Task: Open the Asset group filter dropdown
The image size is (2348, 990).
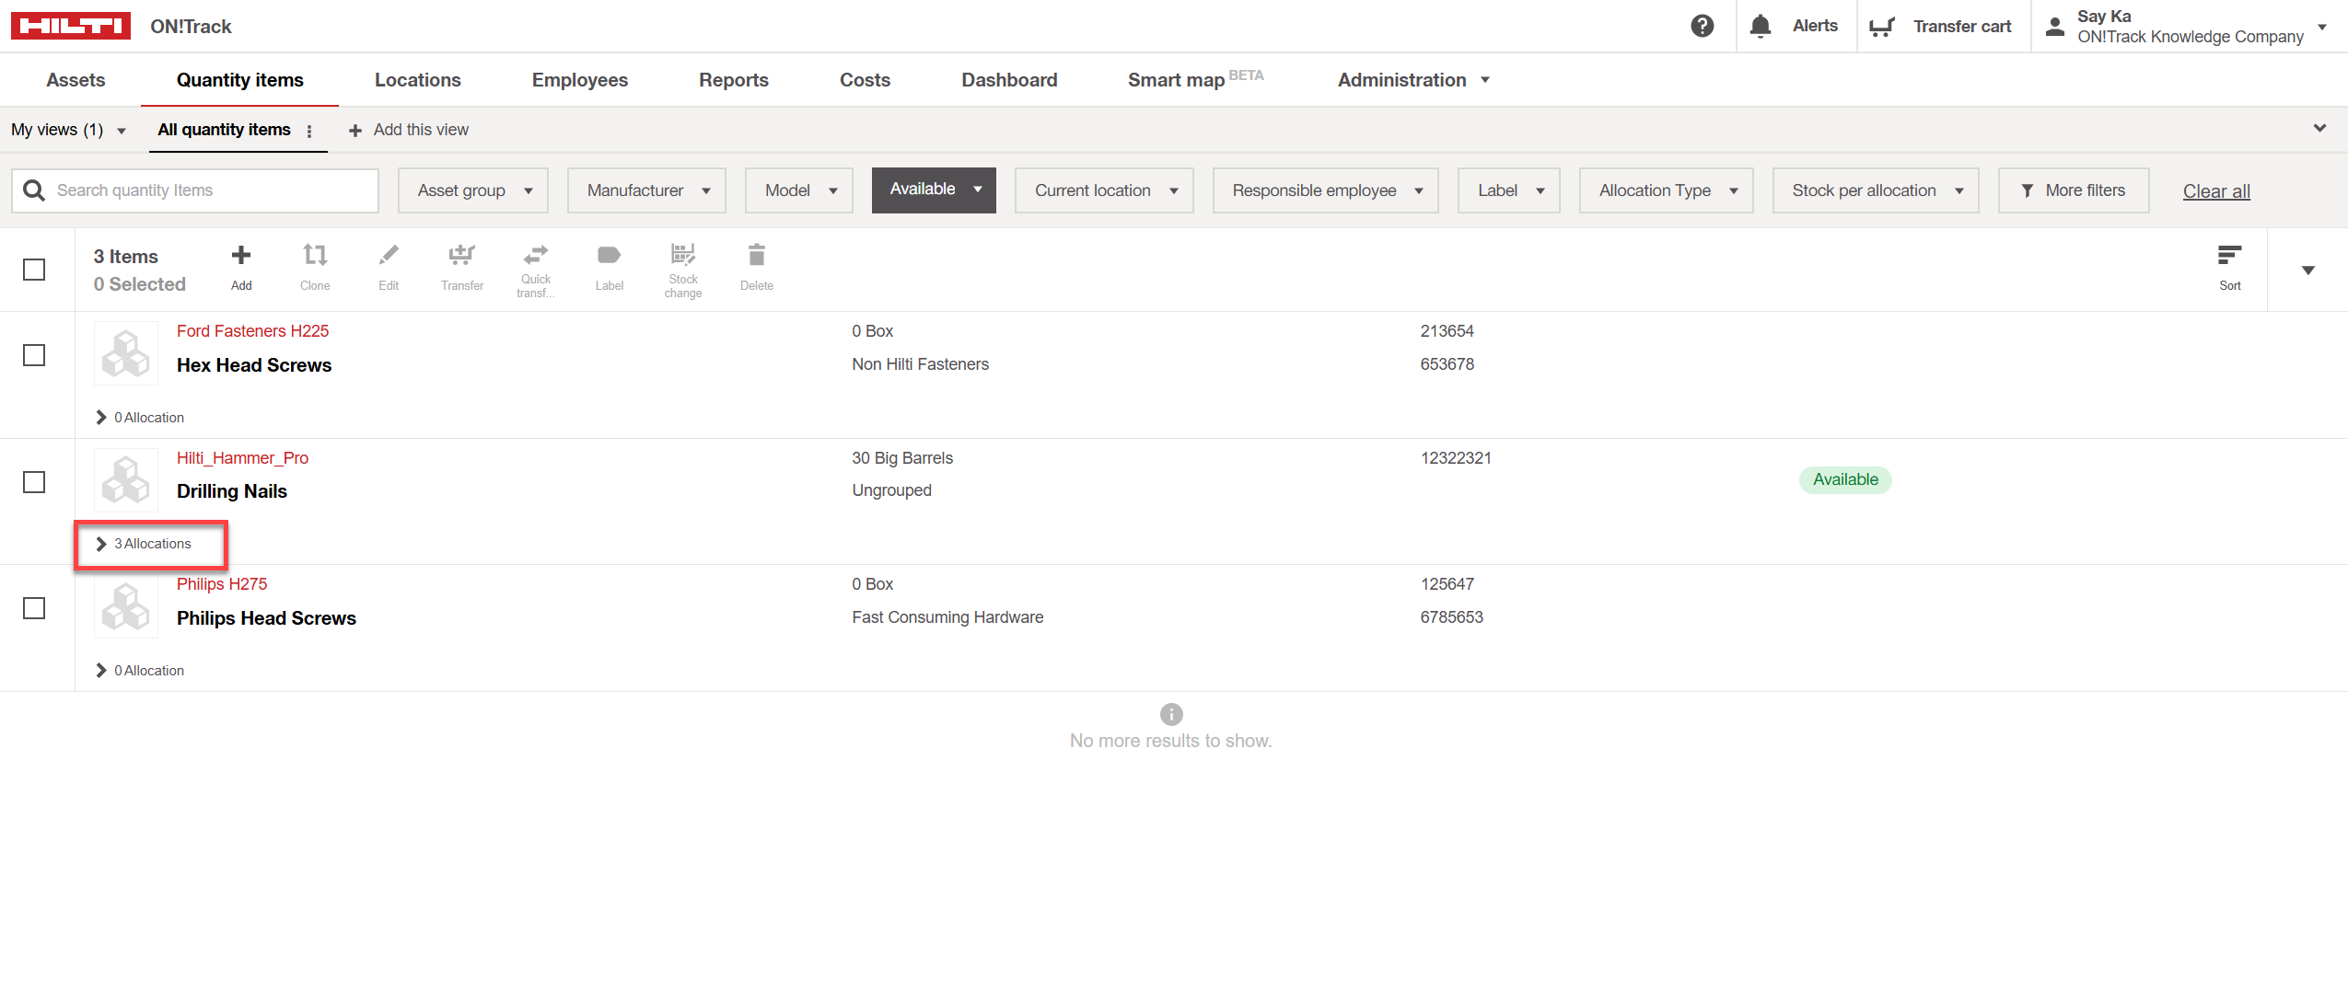Action: tap(473, 190)
